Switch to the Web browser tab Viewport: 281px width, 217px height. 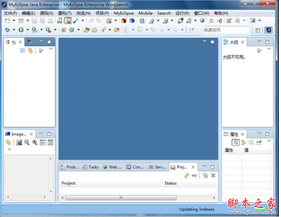tap(112, 167)
